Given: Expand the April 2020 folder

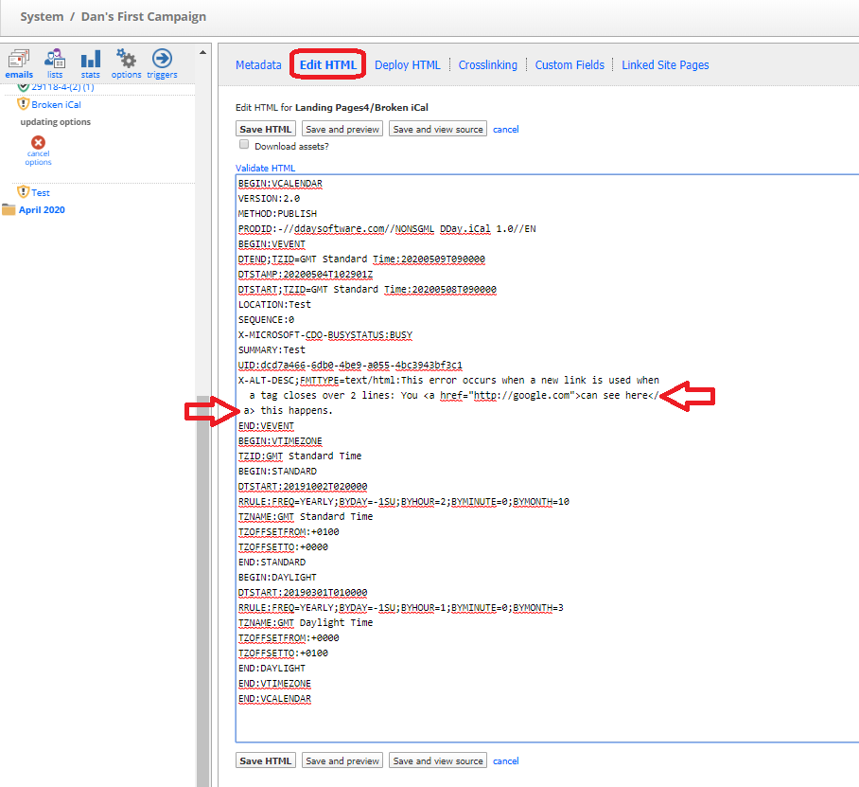Looking at the screenshot, I should (42, 209).
